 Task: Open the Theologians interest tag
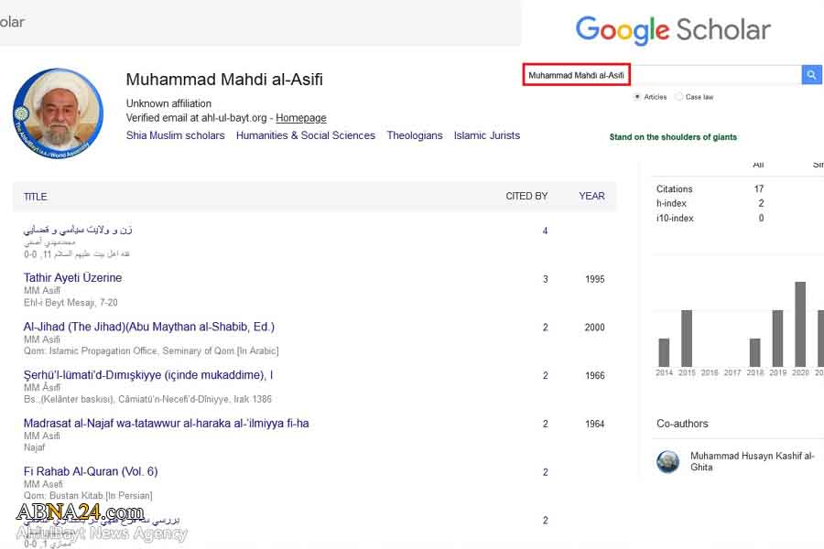click(415, 135)
